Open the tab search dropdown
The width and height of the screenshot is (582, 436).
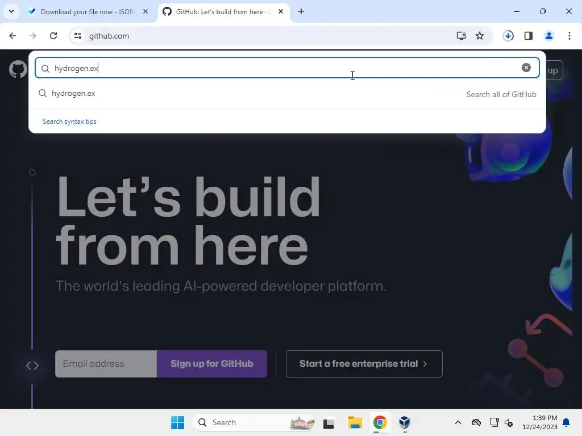(x=11, y=11)
